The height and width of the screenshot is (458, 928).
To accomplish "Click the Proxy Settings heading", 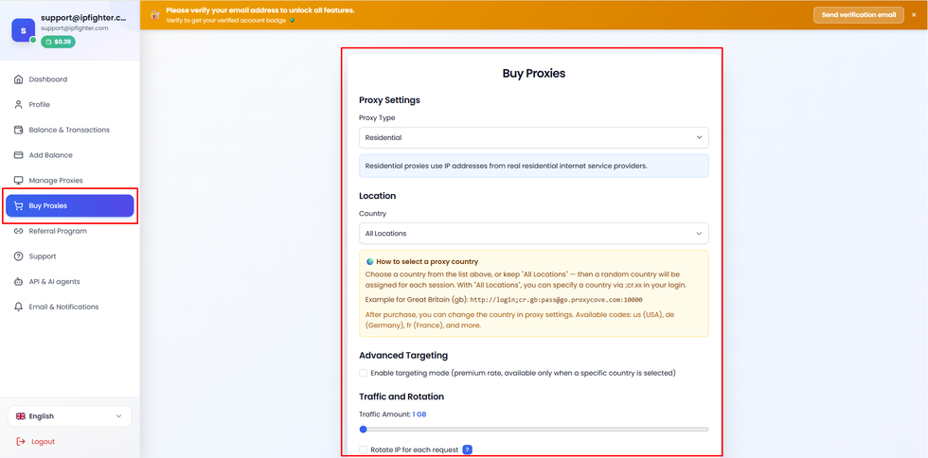I will pos(389,100).
